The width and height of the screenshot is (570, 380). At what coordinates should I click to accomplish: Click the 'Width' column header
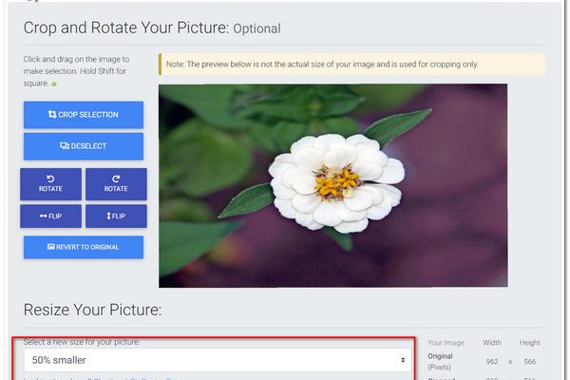[x=492, y=343]
